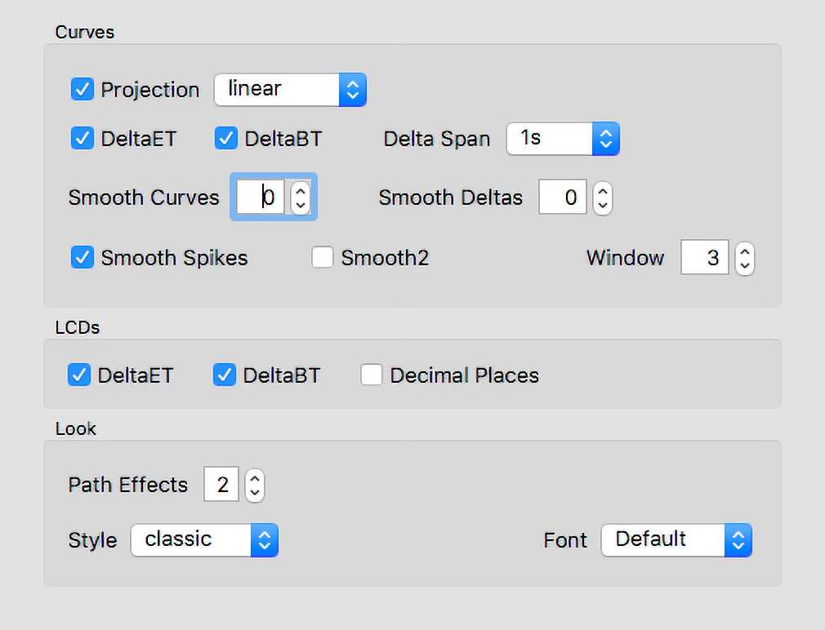Open the Delta Span 1s dropdown
Screen dimensions: 825x630
click(x=563, y=139)
